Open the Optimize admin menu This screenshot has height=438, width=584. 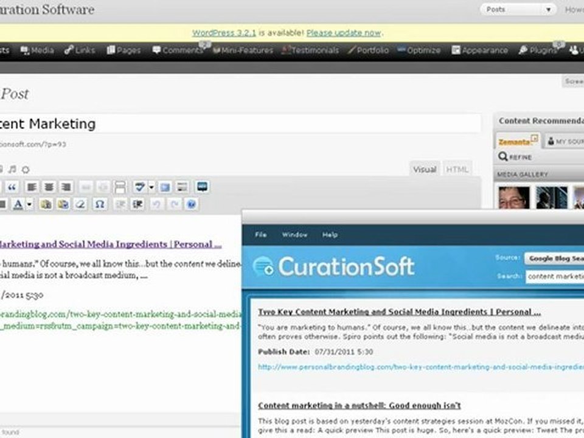pyautogui.click(x=419, y=50)
